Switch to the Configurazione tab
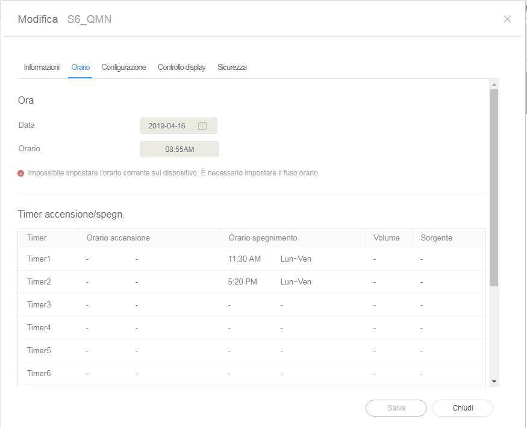Screen dimensions: 527x428 [123, 68]
